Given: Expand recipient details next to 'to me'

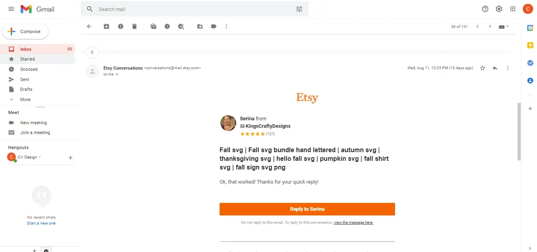Looking at the screenshot, I should click(117, 74).
